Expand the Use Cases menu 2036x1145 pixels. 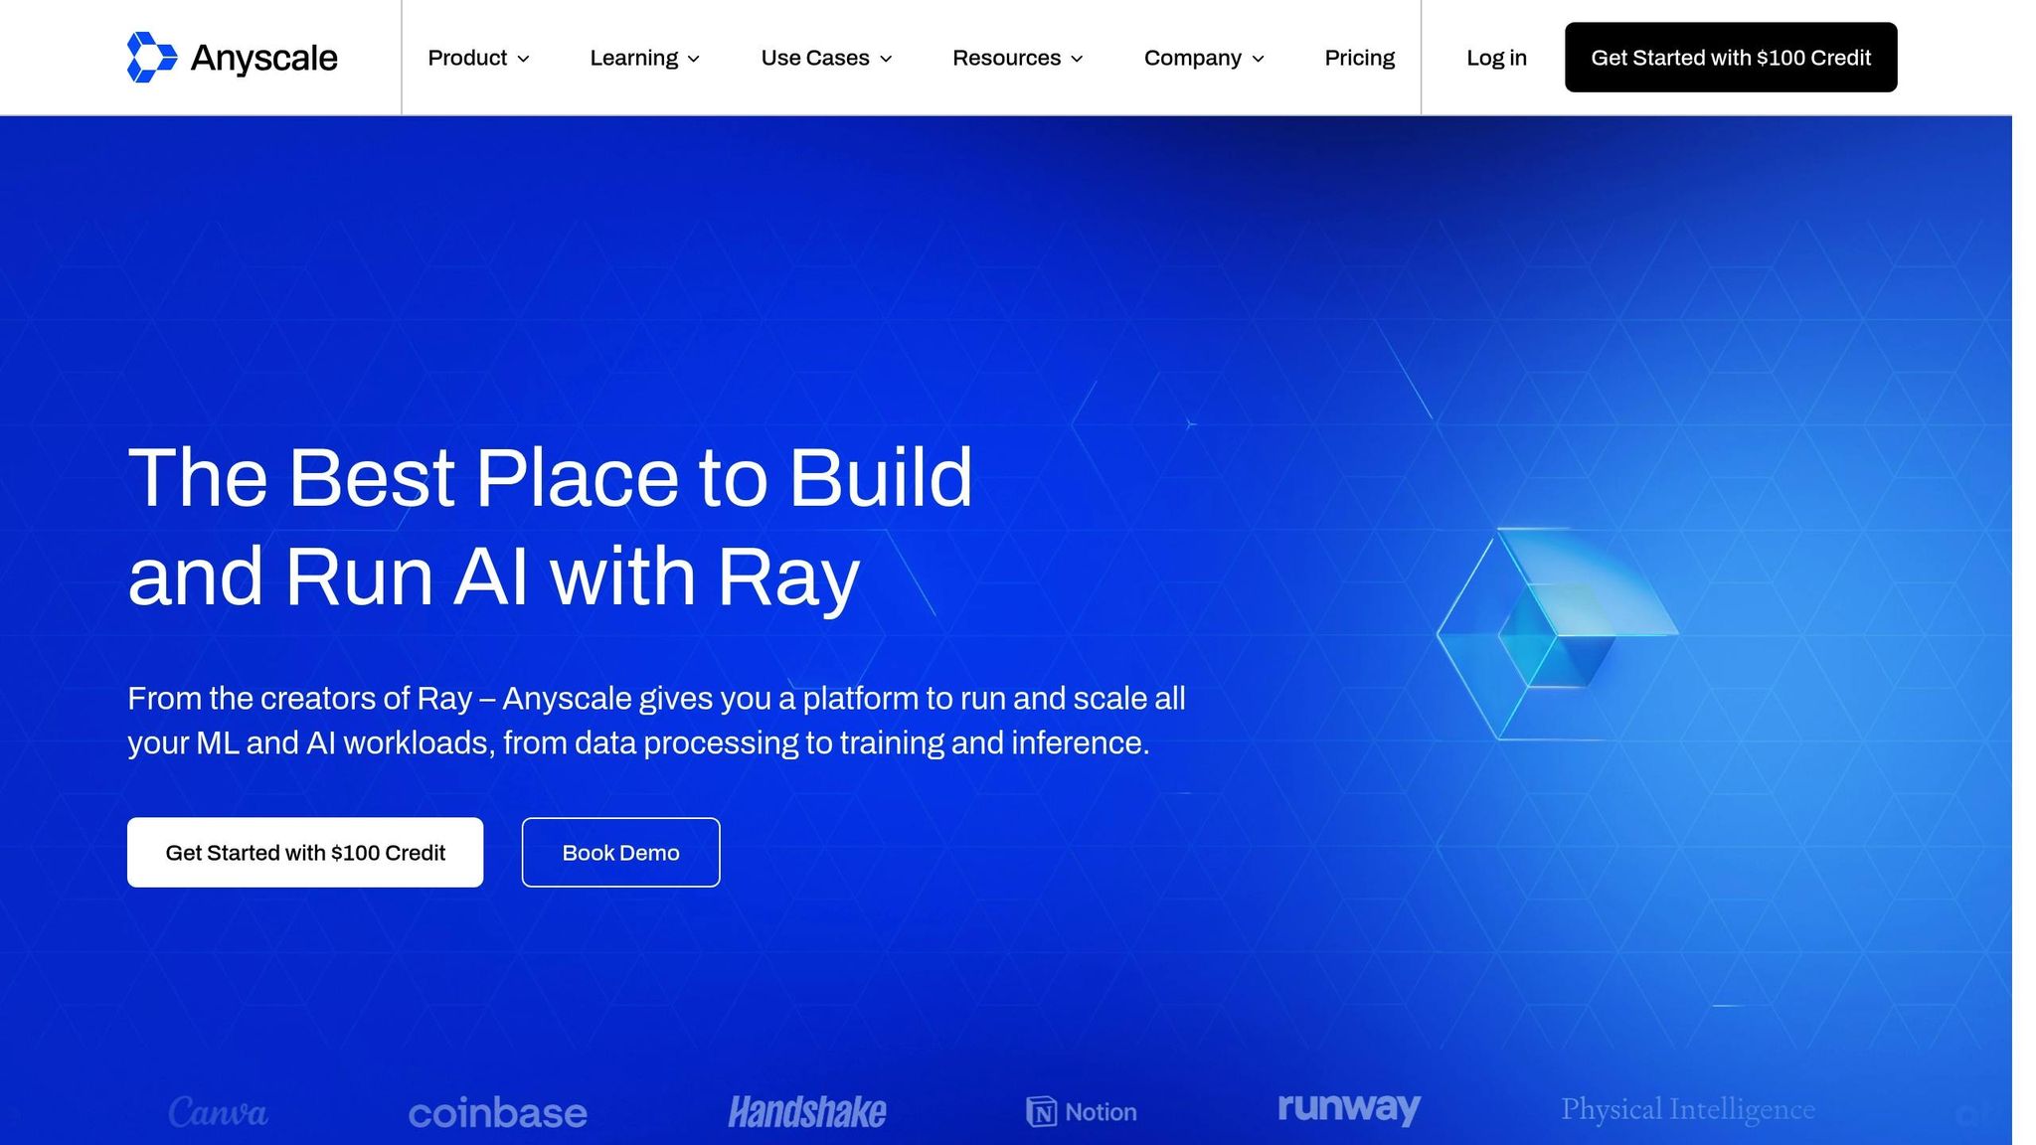coord(826,58)
